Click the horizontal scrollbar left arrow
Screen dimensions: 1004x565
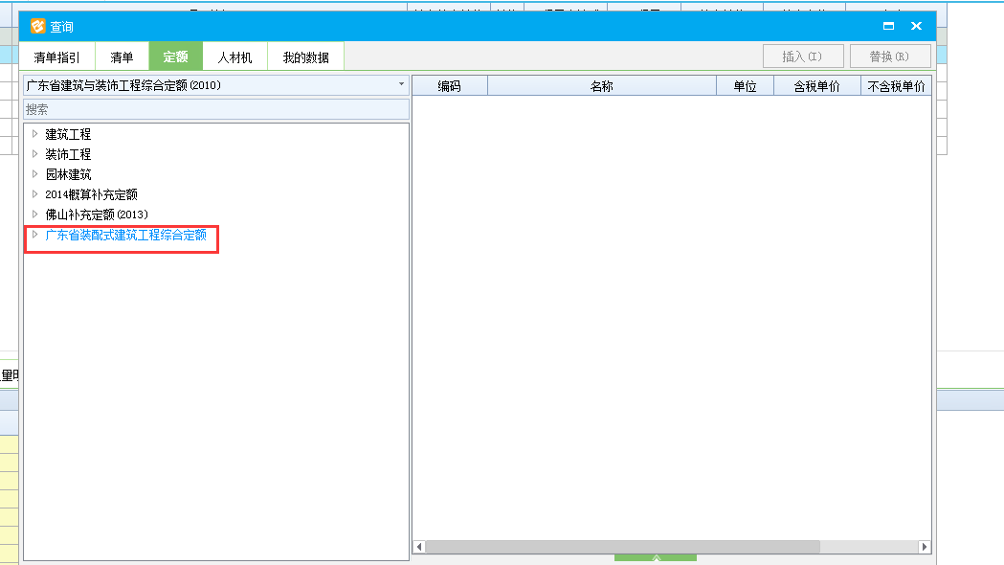419,547
